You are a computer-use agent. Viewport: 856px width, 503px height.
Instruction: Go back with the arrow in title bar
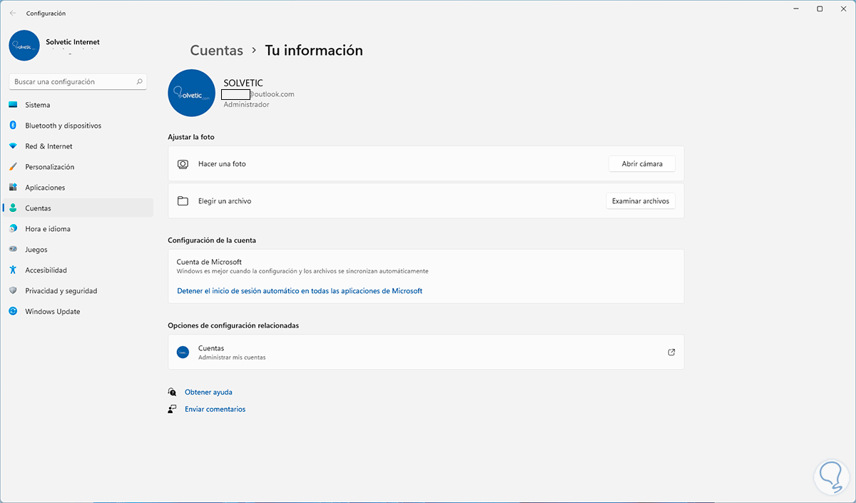pos(13,13)
